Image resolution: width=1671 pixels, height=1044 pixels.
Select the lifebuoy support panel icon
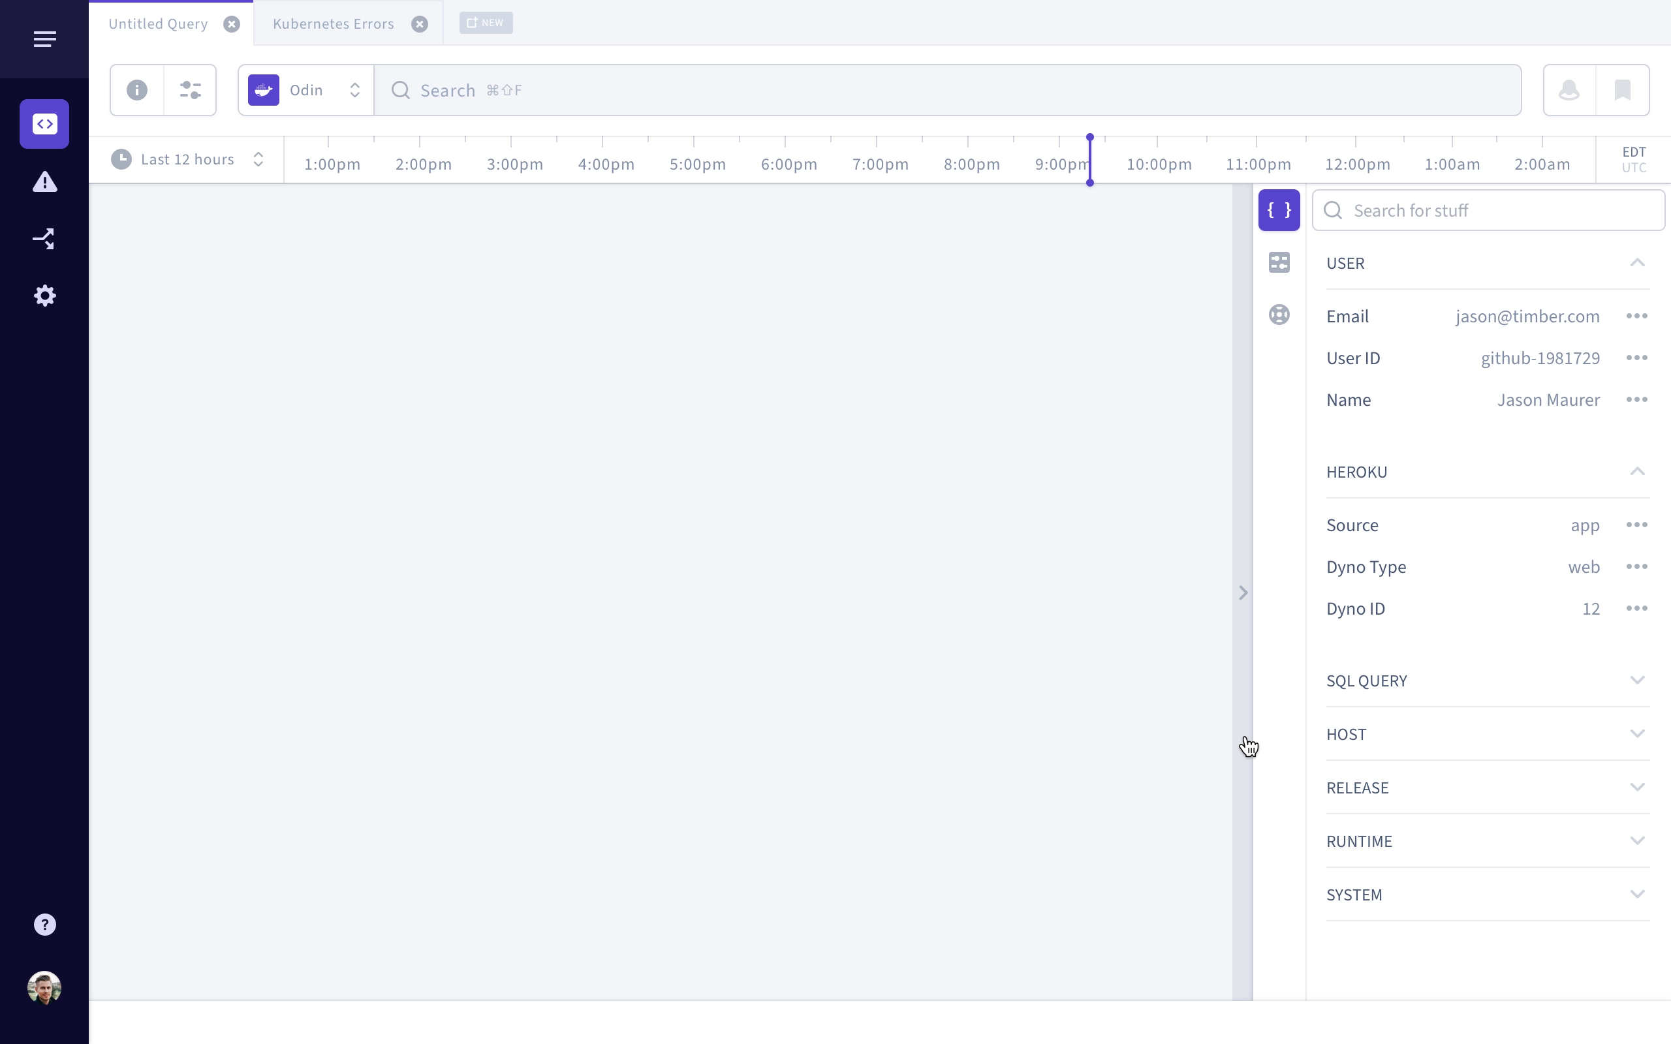[1279, 315]
